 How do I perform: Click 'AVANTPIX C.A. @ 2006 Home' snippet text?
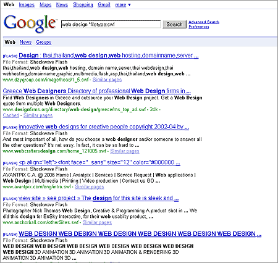(x=99, y=178)
